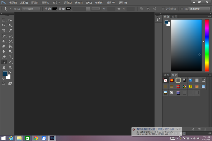Switch to the Swatches tab

pyautogui.click(x=174, y=16)
